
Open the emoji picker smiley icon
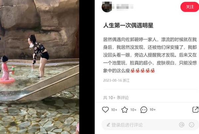pyautogui.click(x=191, y=125)
